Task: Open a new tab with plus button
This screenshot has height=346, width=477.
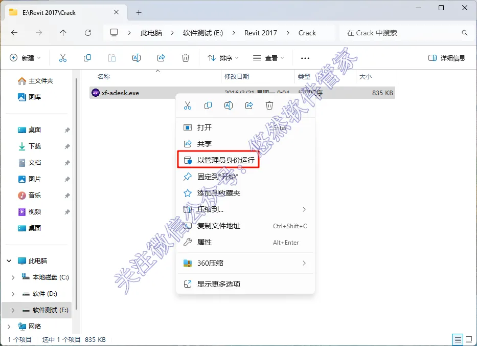Action: [x=139, y=12]
